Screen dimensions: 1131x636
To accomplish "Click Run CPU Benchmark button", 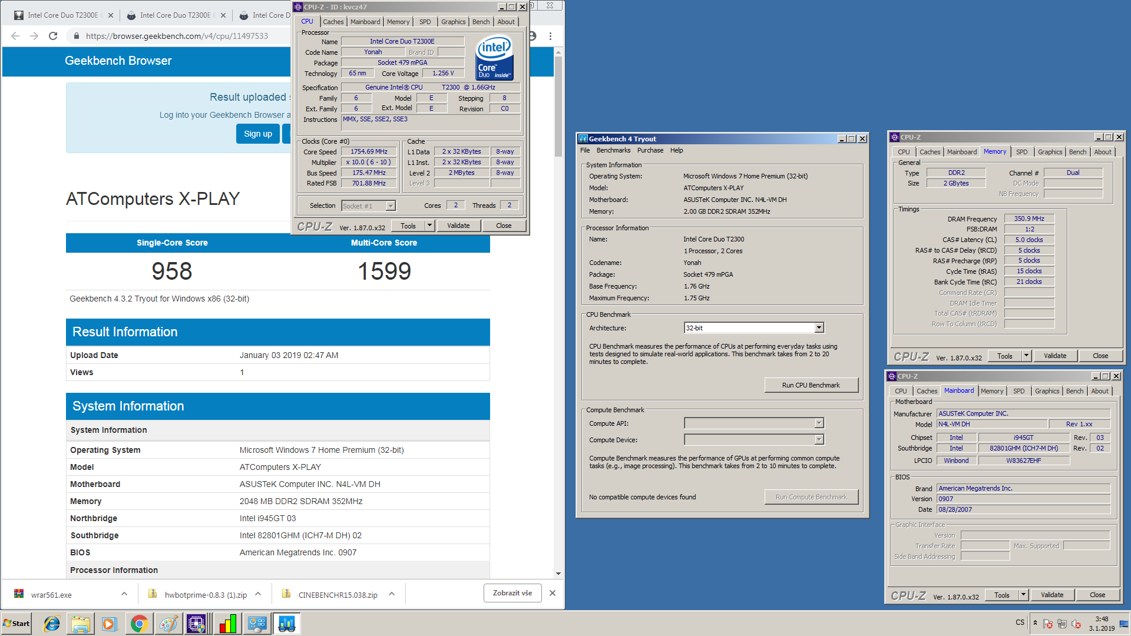I will click(811, 385).
